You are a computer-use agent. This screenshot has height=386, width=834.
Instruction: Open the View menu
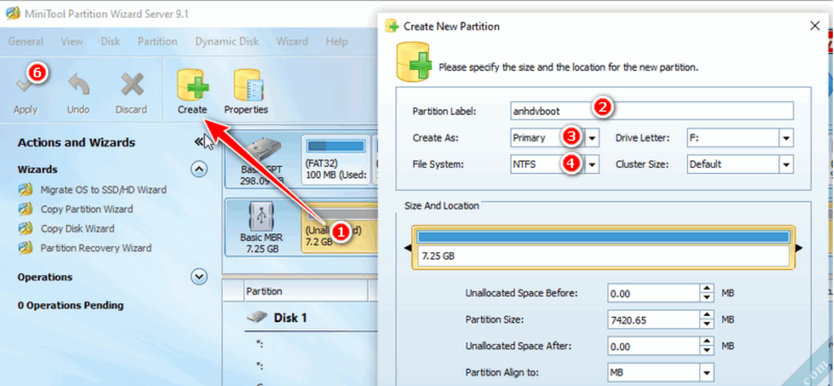coord(72,41)
